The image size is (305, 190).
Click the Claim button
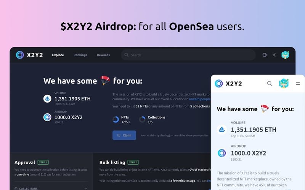[x=124, y=135]
